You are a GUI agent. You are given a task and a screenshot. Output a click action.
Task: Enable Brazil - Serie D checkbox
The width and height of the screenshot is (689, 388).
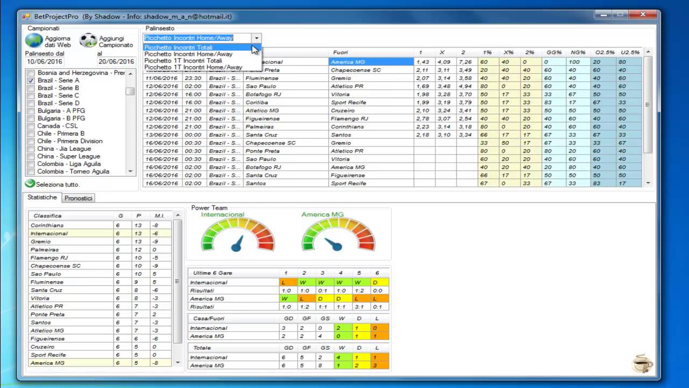(31, 103)
